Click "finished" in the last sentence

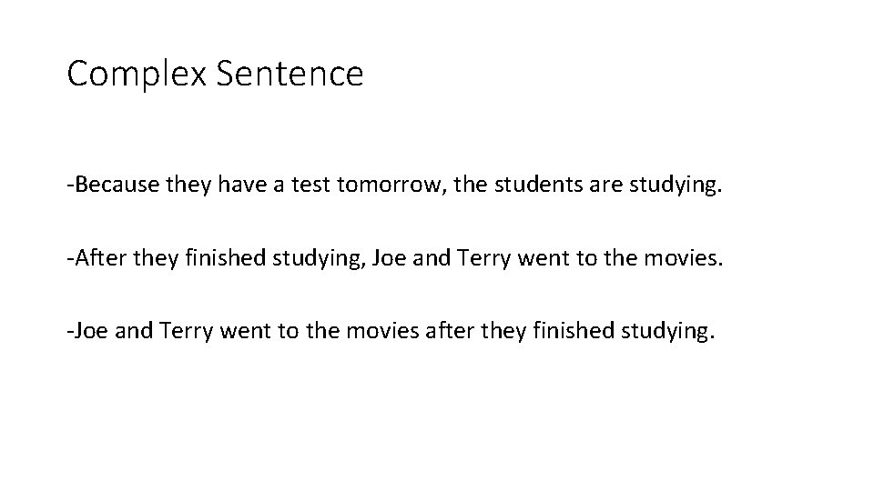574,331
